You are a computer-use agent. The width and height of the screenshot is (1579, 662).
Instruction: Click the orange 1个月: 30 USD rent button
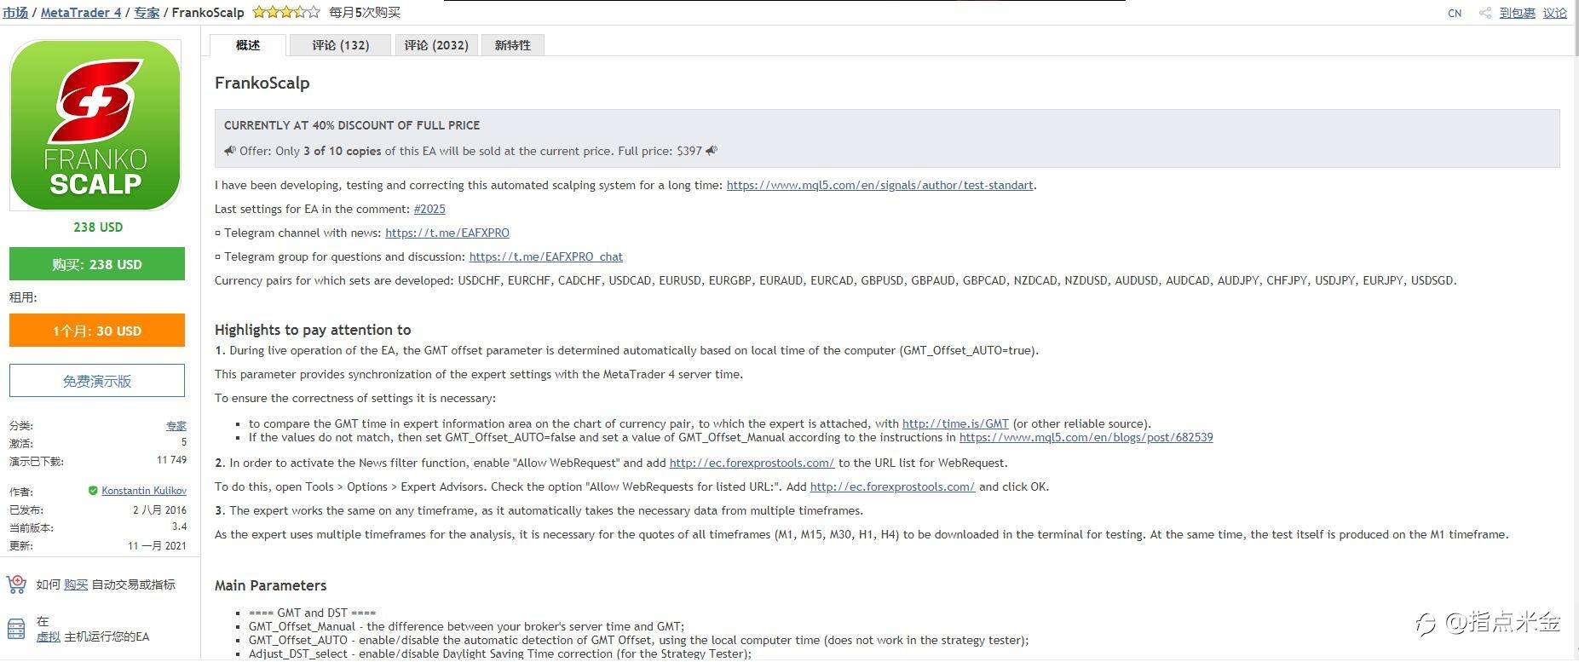pyautogui.click(x=97, y=331)
